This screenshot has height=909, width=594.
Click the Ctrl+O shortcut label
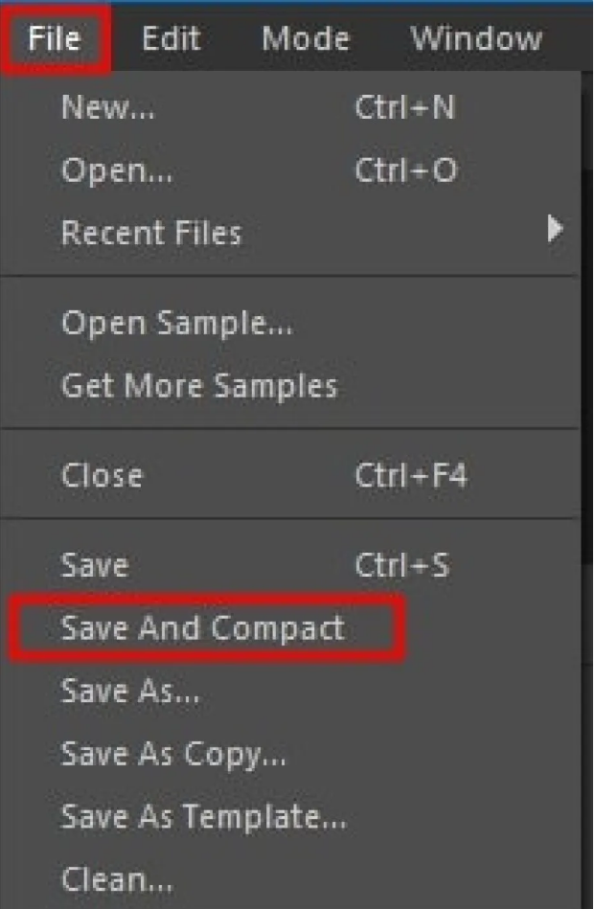coord(405,170)
